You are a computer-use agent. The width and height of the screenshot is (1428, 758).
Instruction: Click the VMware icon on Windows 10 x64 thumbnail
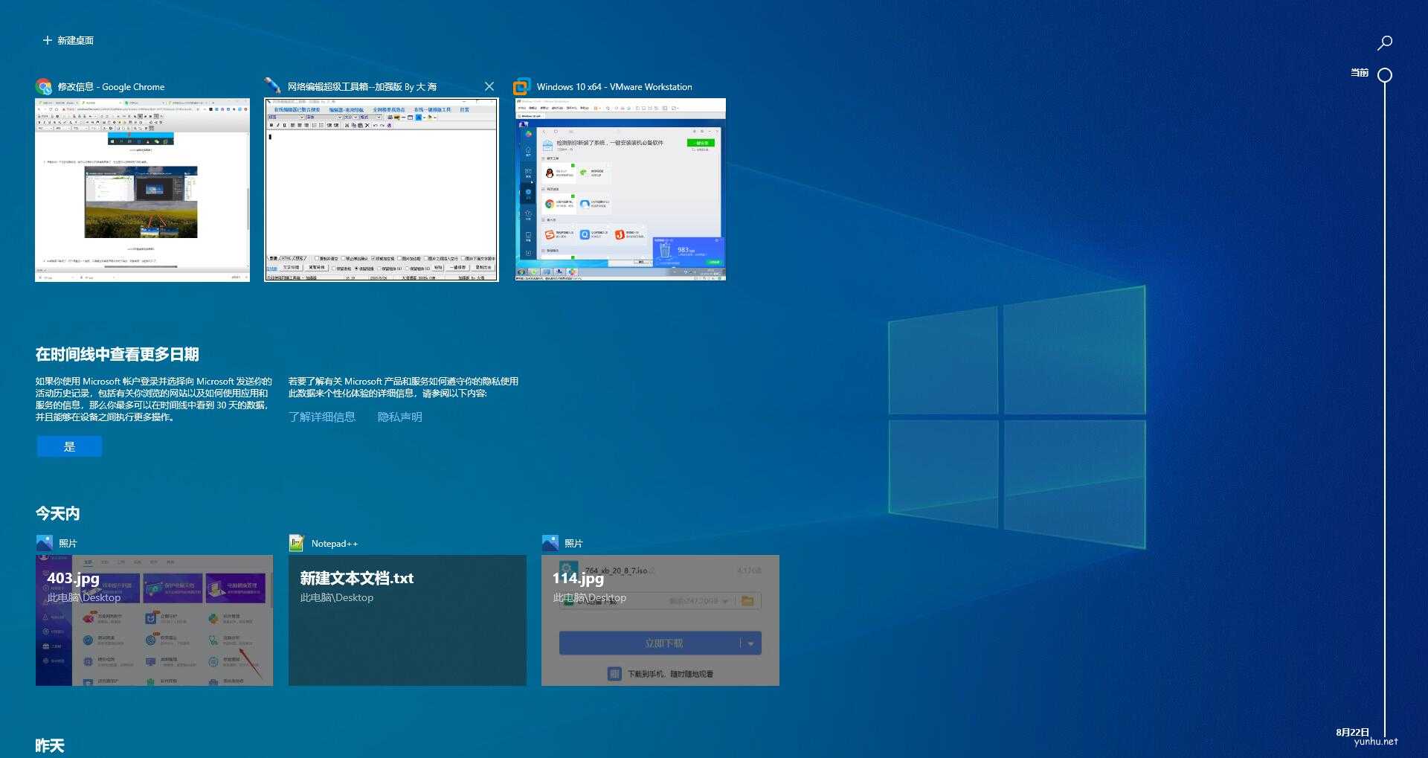[522, 86]
